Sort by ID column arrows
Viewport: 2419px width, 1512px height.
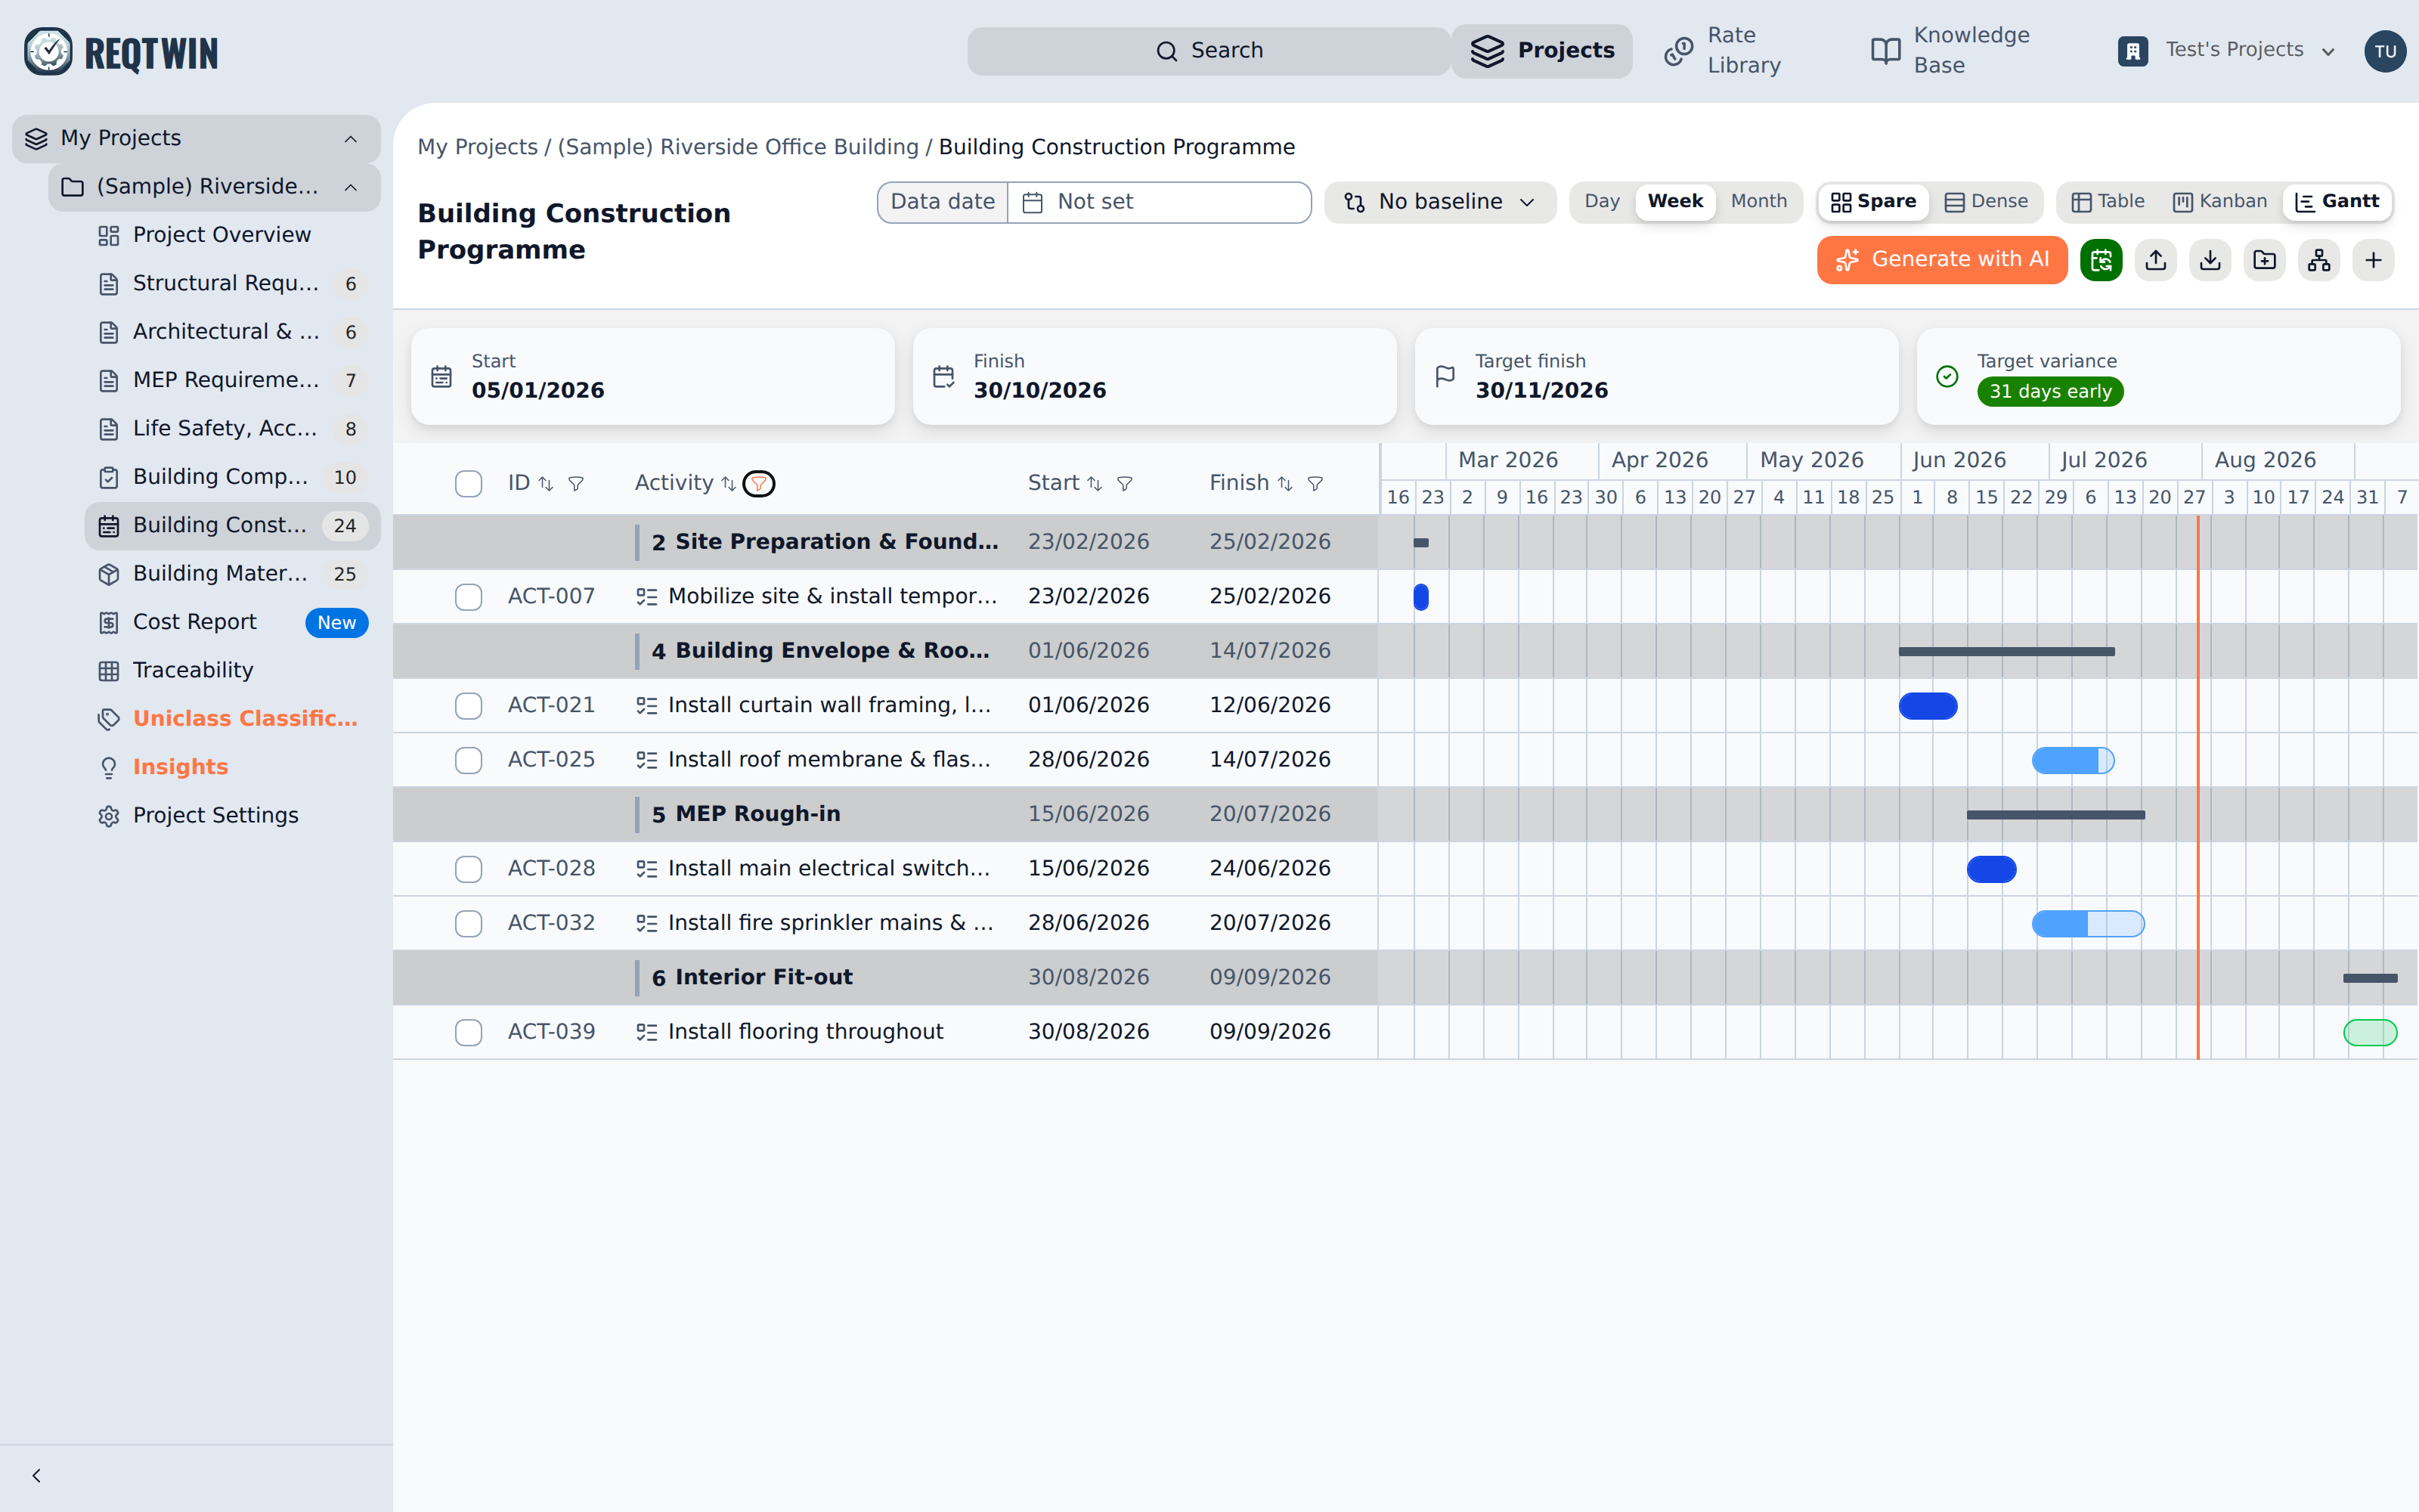[546, 484]
